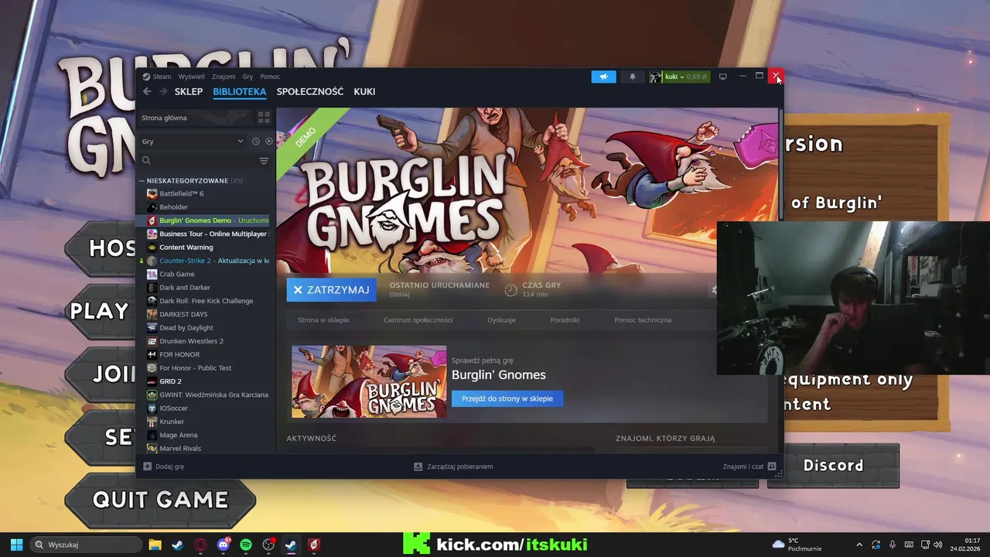The image size is (990, 557).
Task: Stop the game with ZATRZYMAJ button
Action: coord(331,289)
